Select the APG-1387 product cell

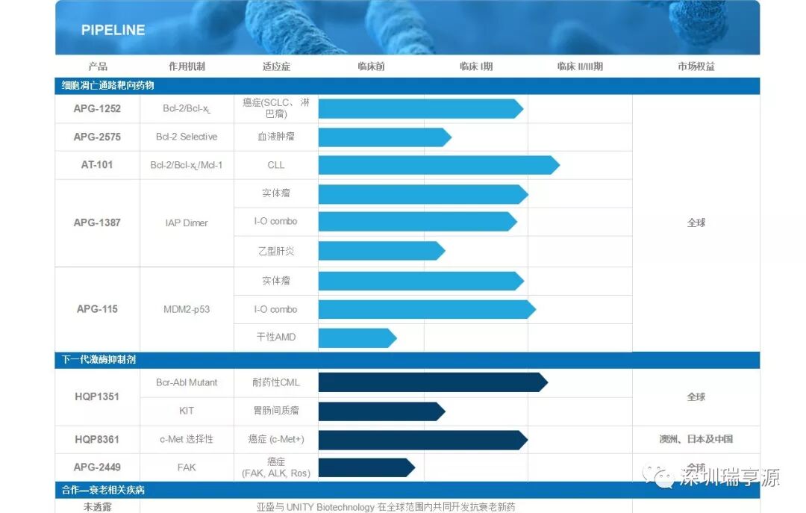tap(97, 223)
